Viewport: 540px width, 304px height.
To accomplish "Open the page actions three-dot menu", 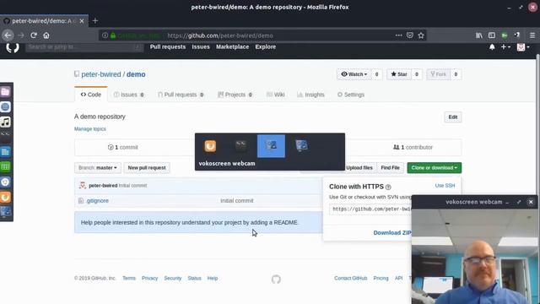I will click(x=398, y=35).
